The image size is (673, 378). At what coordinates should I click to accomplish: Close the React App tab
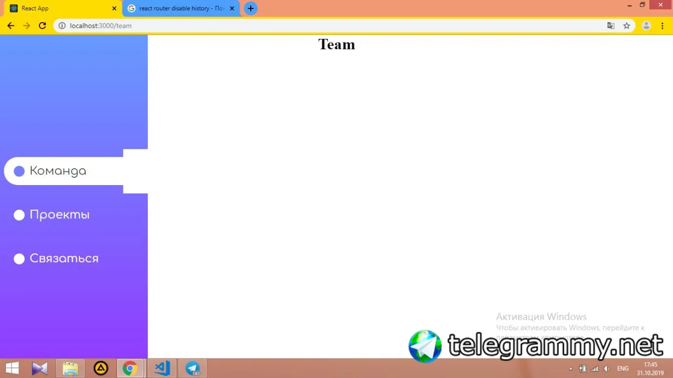tap(114, 8)
